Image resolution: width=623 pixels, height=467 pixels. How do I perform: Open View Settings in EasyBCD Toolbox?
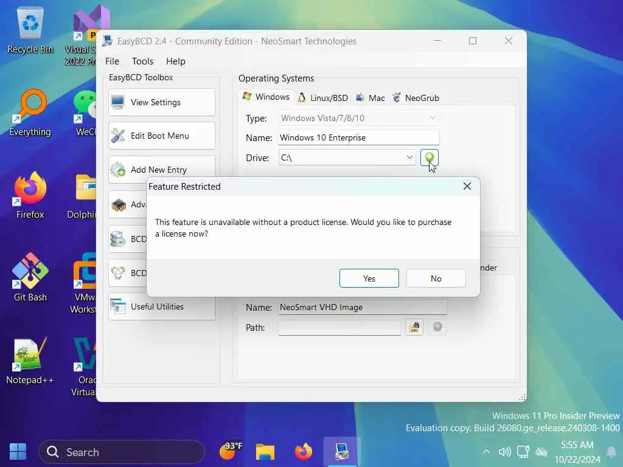[x=162, y=102]
